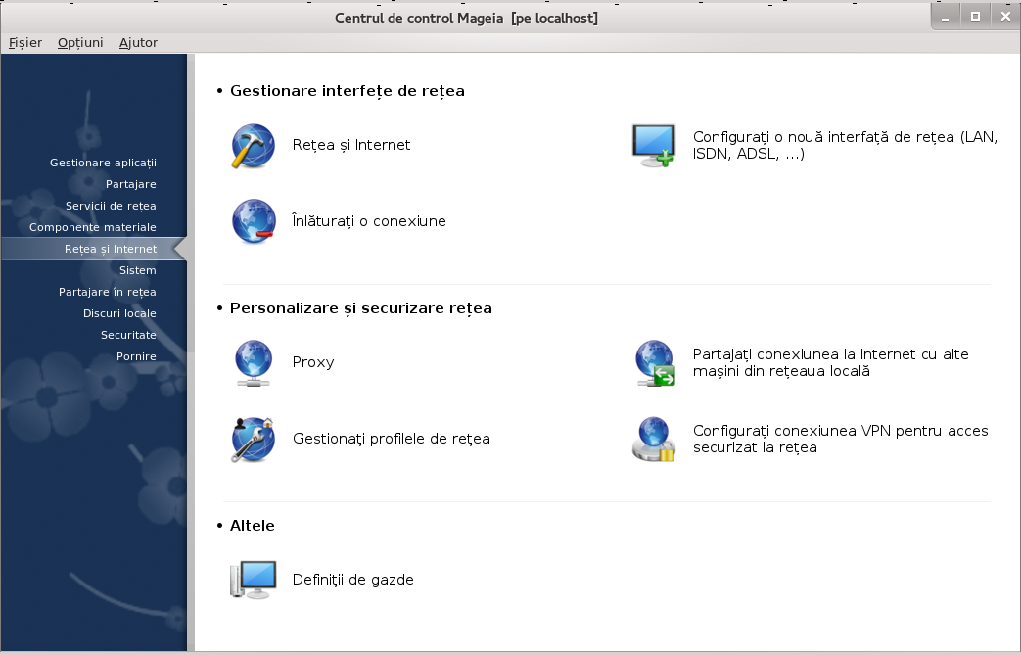The height and width of the screenshot is (655, 1021).
Task: Select Servicii de rețea in sidebar
Action: [x=111, y=206]
